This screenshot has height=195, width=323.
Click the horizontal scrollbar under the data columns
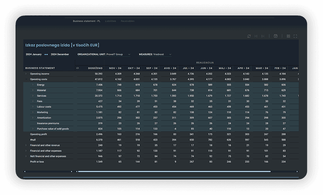point(173,171)
